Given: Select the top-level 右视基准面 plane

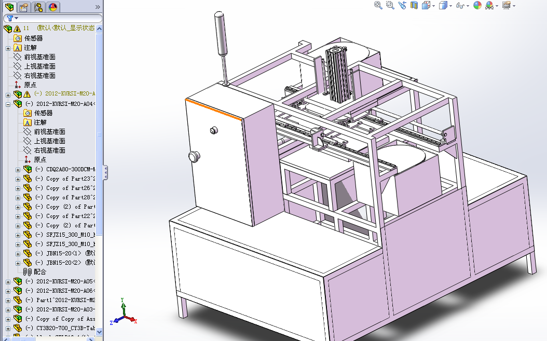Looking at the screenshot, I should pos(39,76).
